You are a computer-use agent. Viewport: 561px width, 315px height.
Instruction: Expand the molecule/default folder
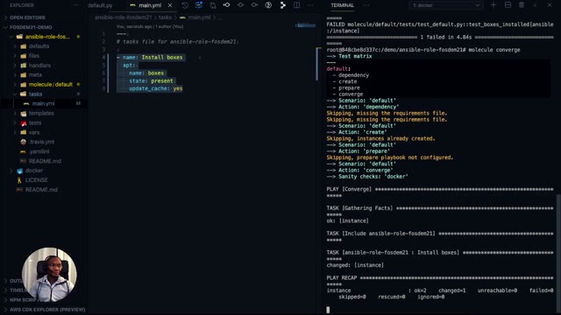coord(51,85)
